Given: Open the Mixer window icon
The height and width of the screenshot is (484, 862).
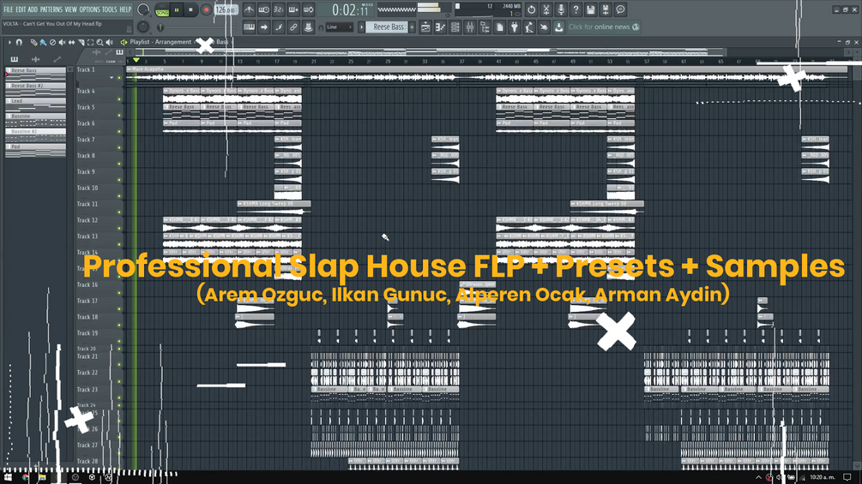Looking at the screenshot, I should pyautogui.click(x=470, y=27).
